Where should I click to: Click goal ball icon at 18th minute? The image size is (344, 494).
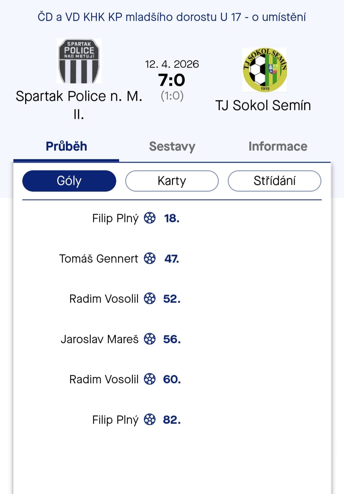click(x=150, y=218)
